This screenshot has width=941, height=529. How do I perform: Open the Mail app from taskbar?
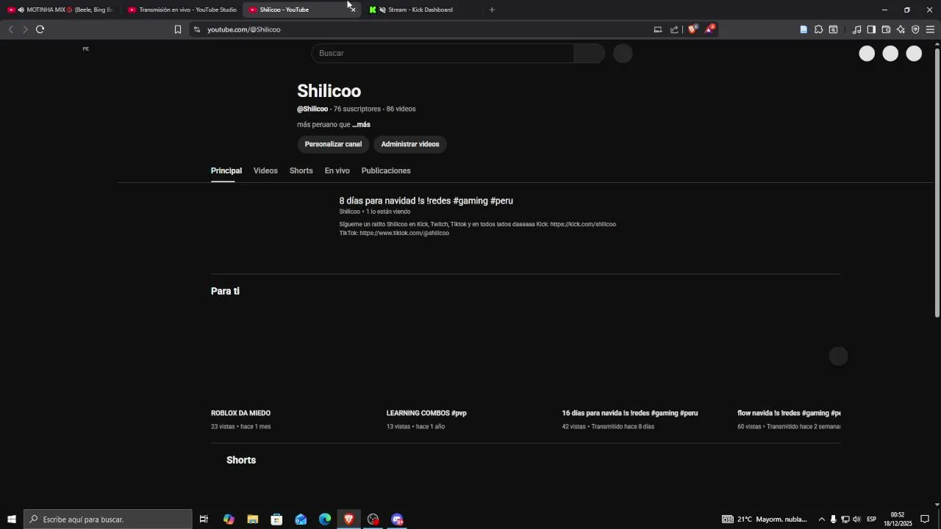click(301, 519)
